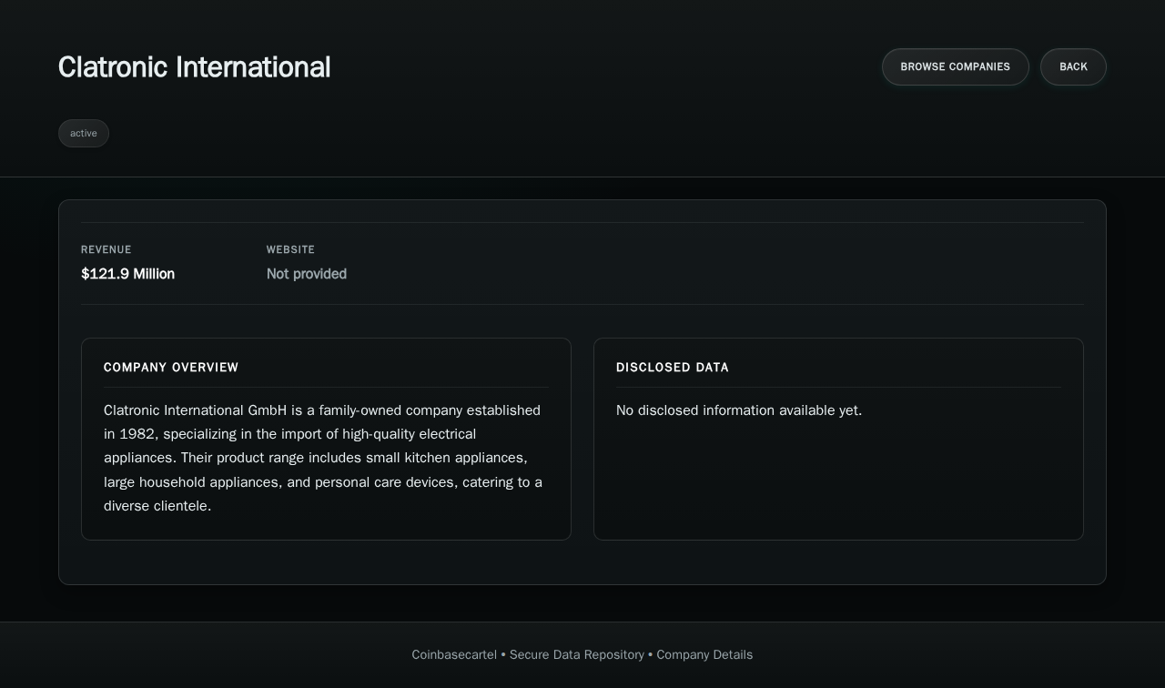This screenshot has width=1165, height=688.
Task: Click the Browse Companies button
Action: click(x=955, y=67)
